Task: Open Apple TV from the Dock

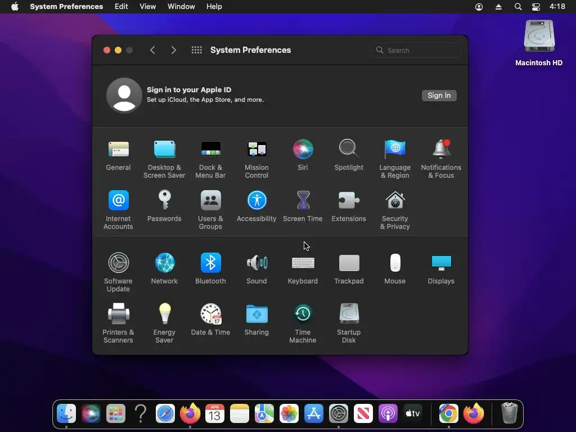Action: (412, 413)
